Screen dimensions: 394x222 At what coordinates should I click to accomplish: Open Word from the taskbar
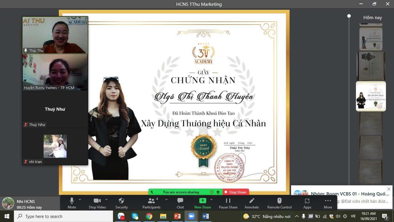[205, 216]
